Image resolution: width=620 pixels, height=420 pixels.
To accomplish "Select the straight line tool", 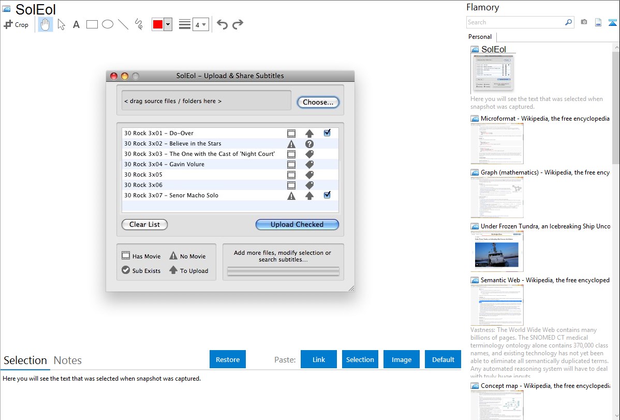I will [x=123, y=24].
